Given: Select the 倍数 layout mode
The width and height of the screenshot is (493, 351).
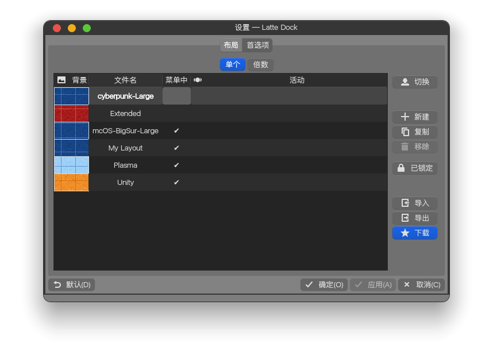Looking at the screenshot, I should click(x=260, y=65).
